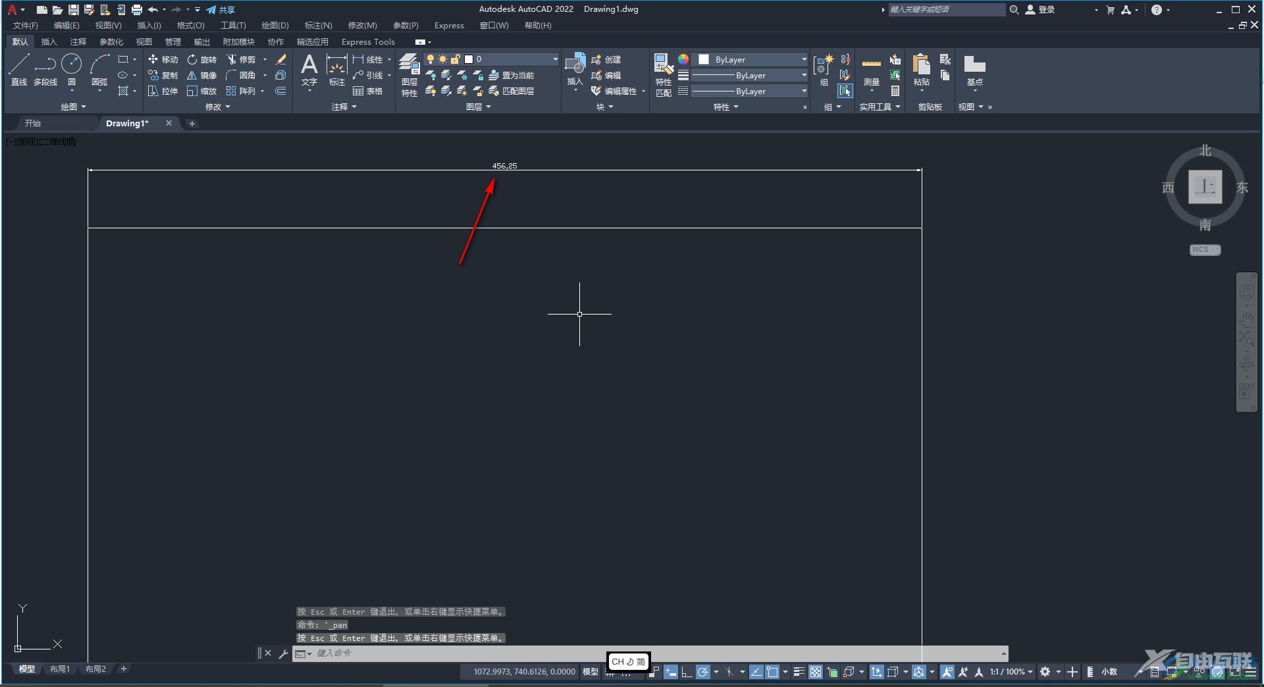Expand the 图层 (Layers) panel

(478, 107)
